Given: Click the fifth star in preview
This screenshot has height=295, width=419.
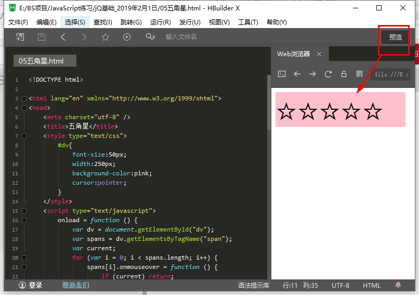Looking at the screenshot, I should 373,111.
